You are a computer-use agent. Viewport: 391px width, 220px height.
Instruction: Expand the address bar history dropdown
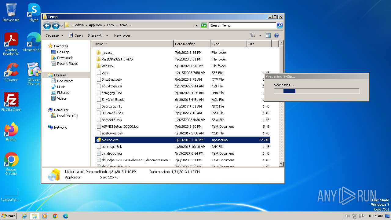(x=196, y=25)
